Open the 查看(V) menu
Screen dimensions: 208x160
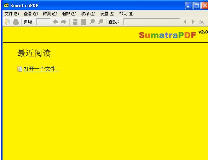(31, 14)
